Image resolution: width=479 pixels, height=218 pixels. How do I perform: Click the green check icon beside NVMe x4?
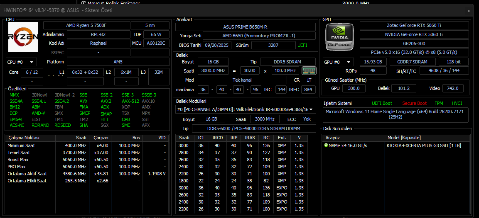click(x=326, y=145)
